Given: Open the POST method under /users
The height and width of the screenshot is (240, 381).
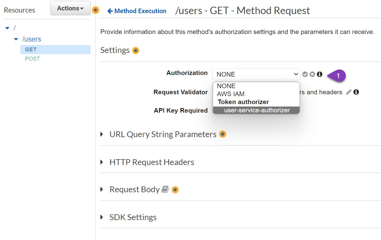Looking at the screenshot, I should point(32,58).
